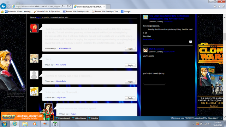Click the browser Back arrow button
Screen dimensions: 226x127
pyautogui.click(x=3, y=6)
